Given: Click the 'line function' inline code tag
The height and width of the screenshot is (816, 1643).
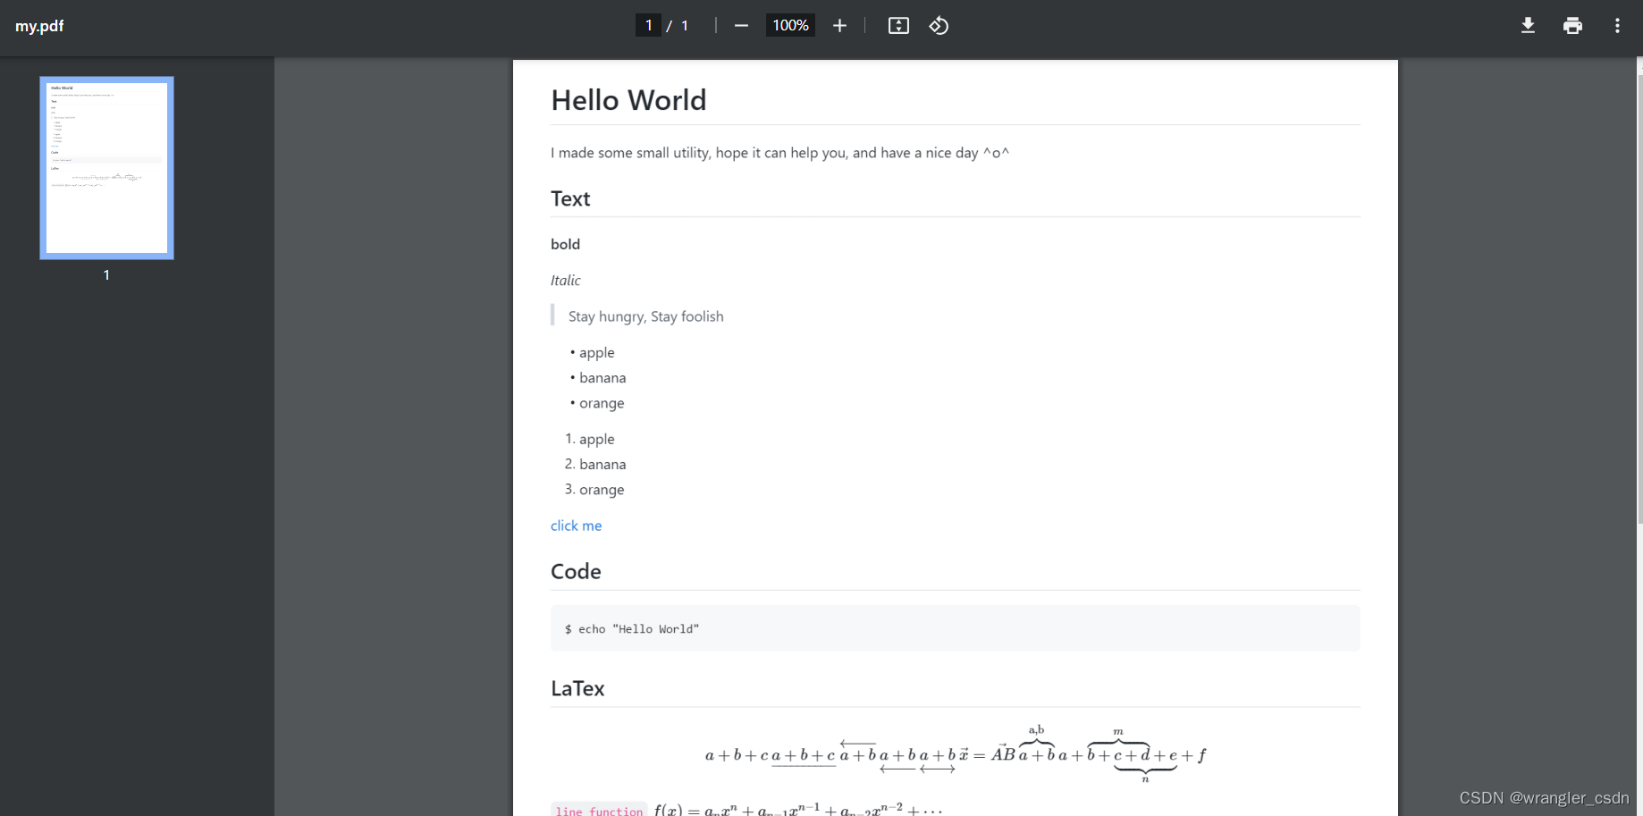Looking at the screenshot, I should pyautogui.click(x=599, y=811).
